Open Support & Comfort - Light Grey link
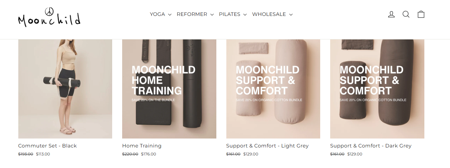This screenshot has width=450, height=168. pyautogui.click(x=267, y=146)
